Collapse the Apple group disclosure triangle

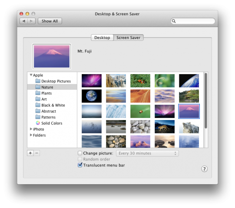(31, 75)
